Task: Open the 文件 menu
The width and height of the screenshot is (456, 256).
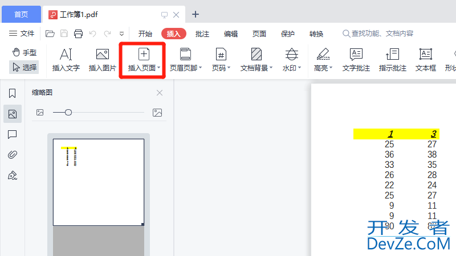Action: click(22, 34)
